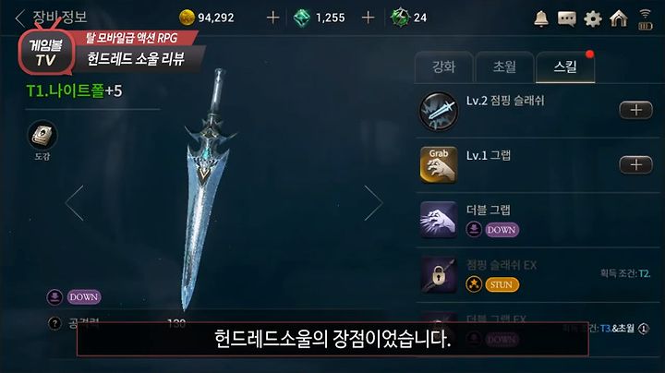Click the 공격력 help question mark
The height and width of the screenshot is (373, 665).
pos(54,324)
